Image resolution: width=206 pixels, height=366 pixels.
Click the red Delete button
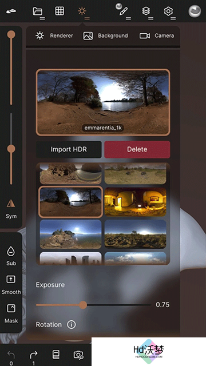[x=137, y=149]
